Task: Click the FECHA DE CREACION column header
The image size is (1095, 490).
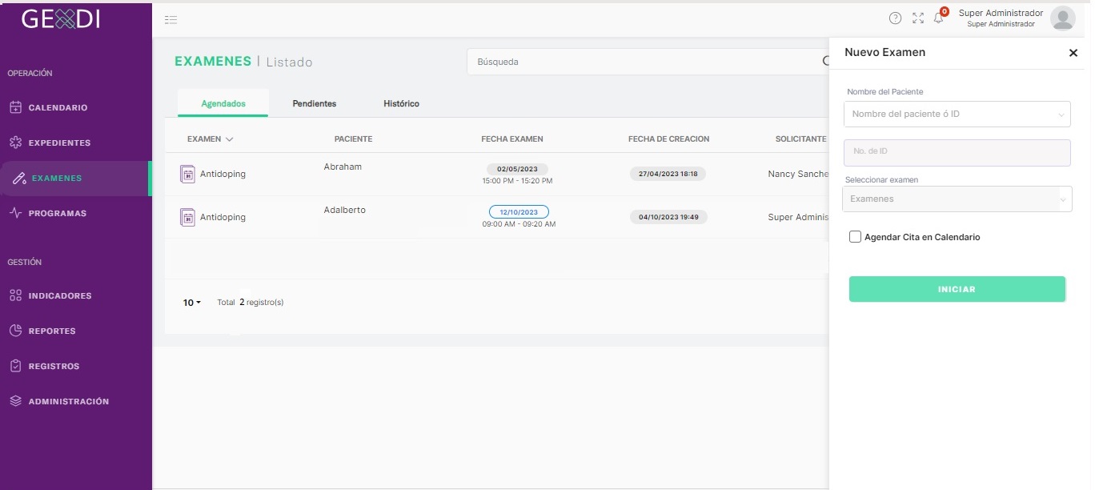Action: click(668, 139)
